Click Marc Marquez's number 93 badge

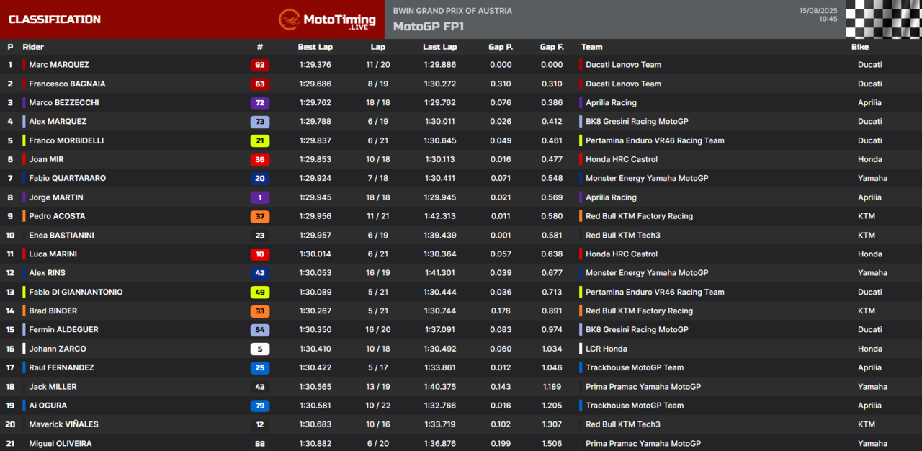(260, 65)
